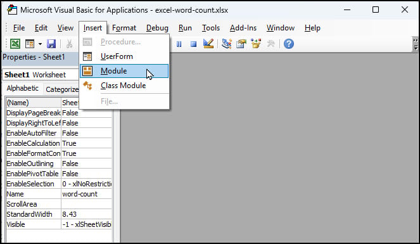The height and width of the screenshot is (244, 420).
Task: Click the Reset stop square icon
Action: [x=193, y=44]
